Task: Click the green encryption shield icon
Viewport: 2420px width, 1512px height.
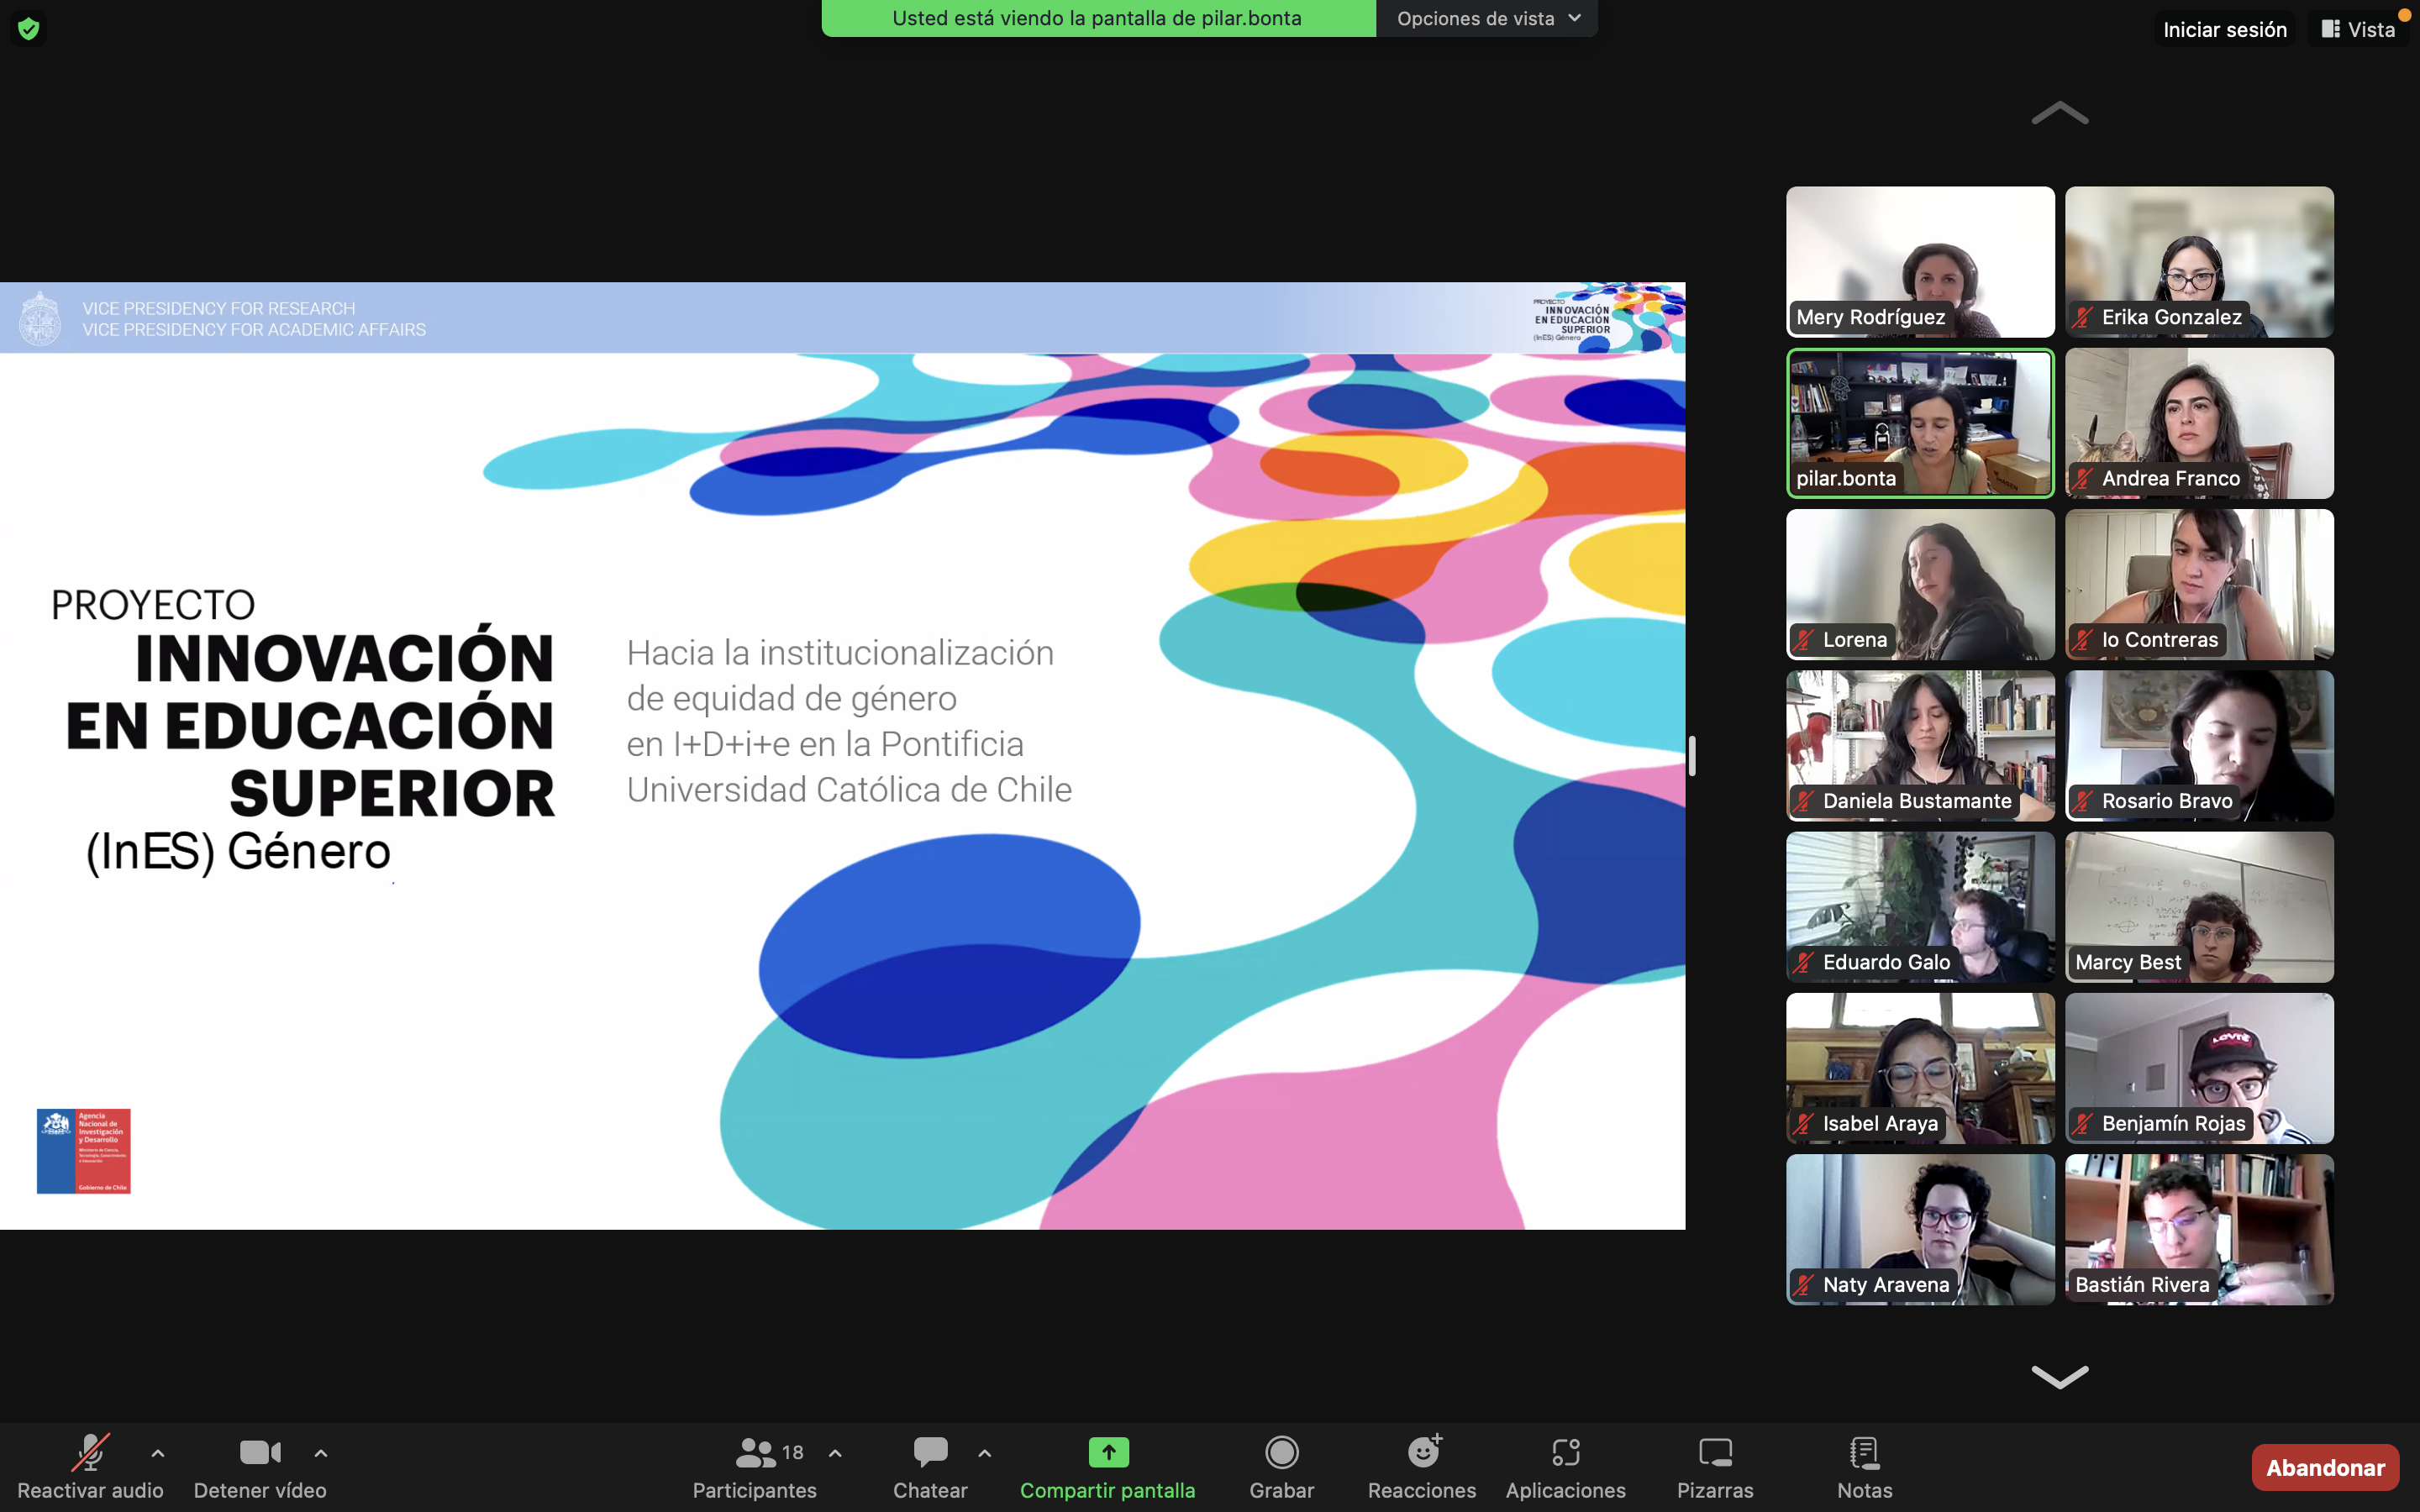Action: click(x=29, y=29)
